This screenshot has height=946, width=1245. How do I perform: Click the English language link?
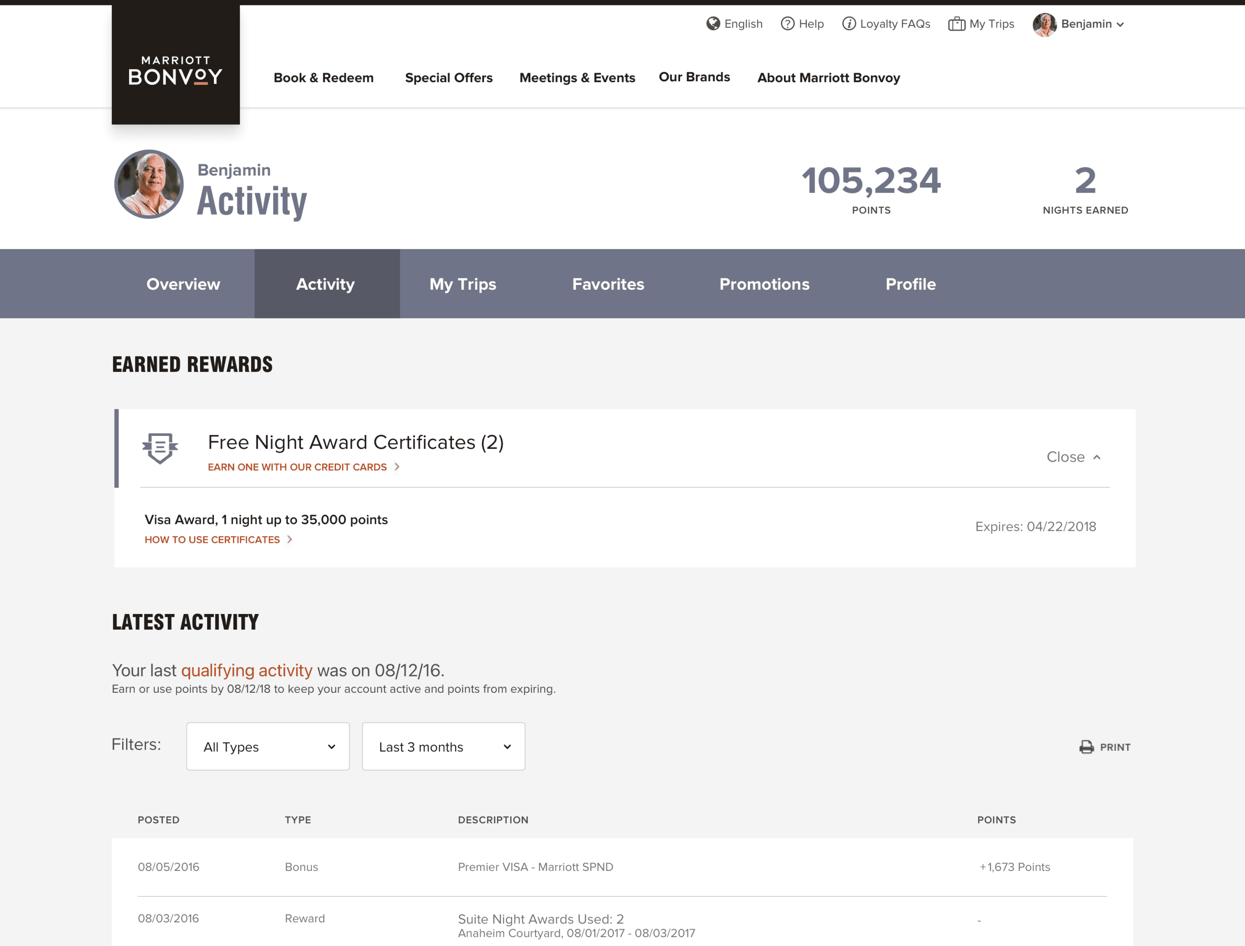pos(743,24)
